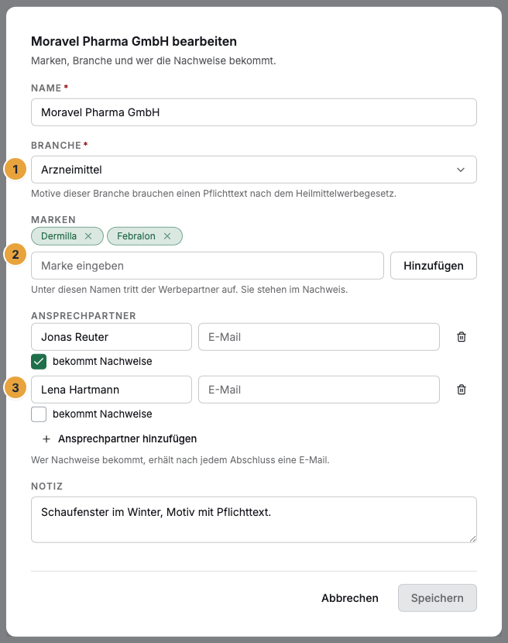Remove the Dermilla brand tag
The image size is (508, 643).
(88, 236)
